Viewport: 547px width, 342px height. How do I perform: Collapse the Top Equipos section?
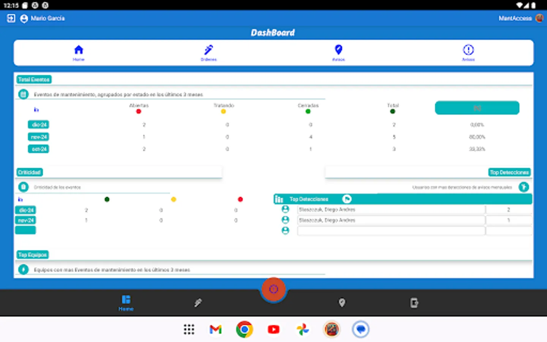pyautogui.click(x=32, y=254)
